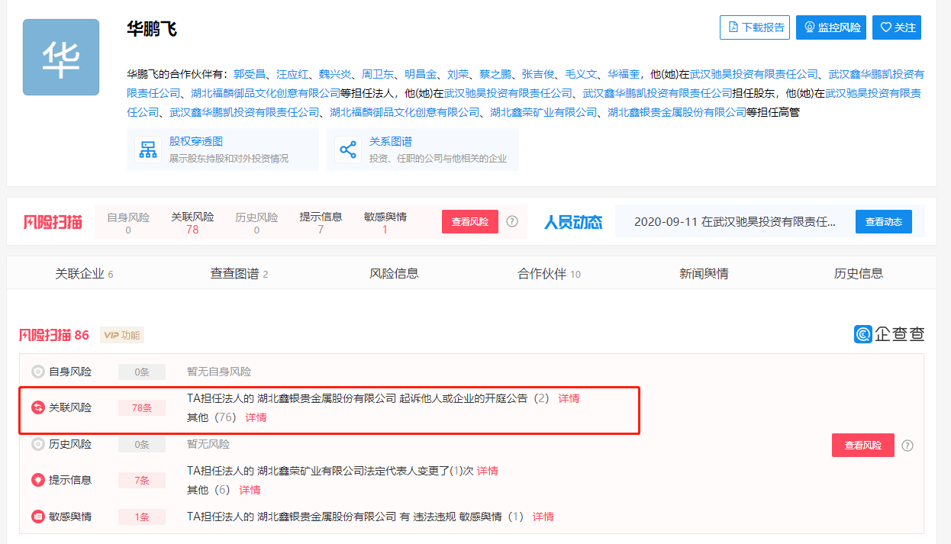Click the 敏感舆情 red icon
The height and width of the screenshot is (544, 951).
pos(37,517)
